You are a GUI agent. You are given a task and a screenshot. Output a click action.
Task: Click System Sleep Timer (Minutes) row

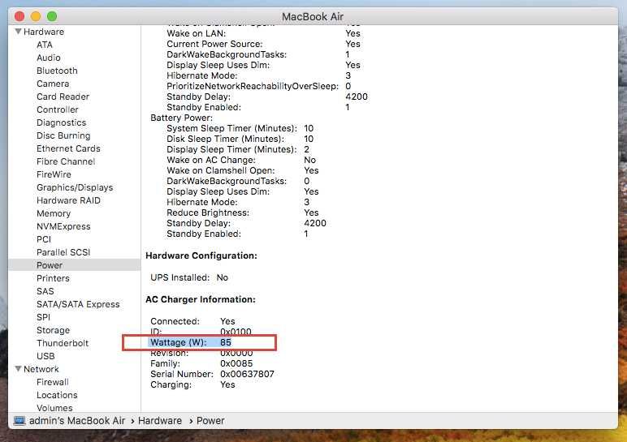(x=240, y=128)
